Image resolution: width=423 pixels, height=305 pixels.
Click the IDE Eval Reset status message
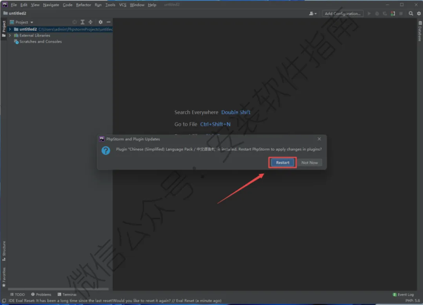point(115,301)
